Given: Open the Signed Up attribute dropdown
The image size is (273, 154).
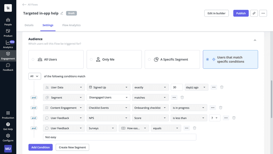Looking at the screenshot, I should (109, 87).
